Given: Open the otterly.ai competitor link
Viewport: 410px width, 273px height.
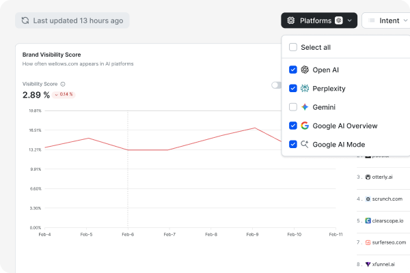Looking at the screenshot, I should click(x=382, y=177).
